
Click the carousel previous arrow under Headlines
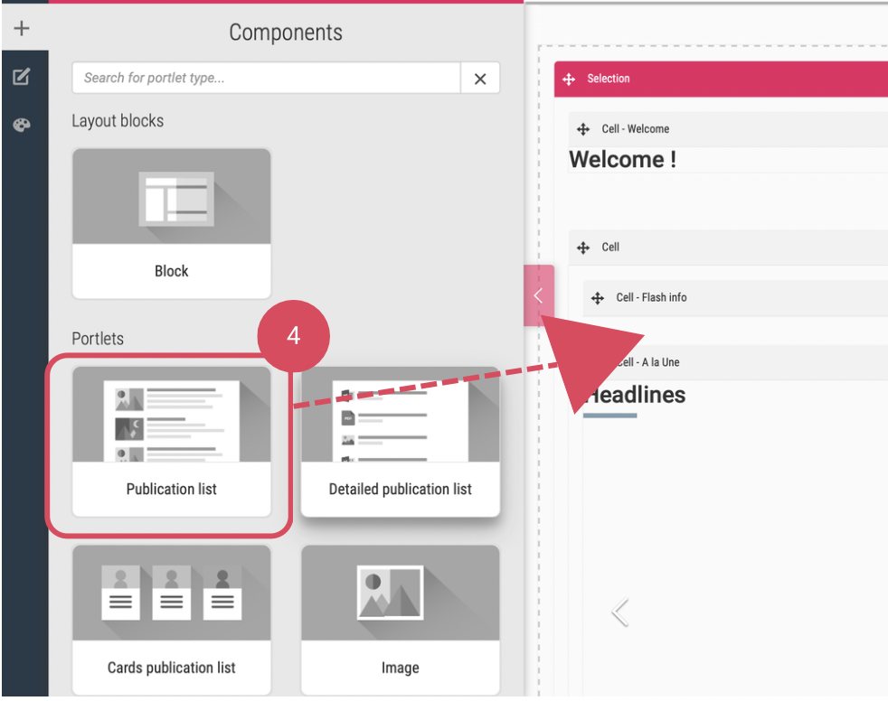[x=619, y=612]
